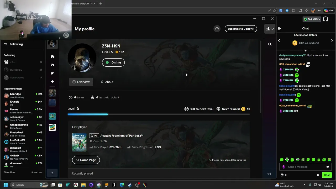Open Edge Settings and more ellipsis

pyautogui.click(x=319, y=10)
